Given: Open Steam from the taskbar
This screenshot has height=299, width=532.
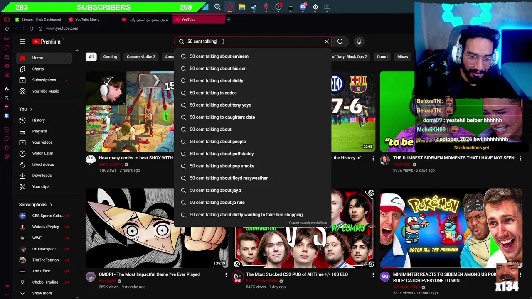Looking at the screenshot, I should (x=254, y=7).
